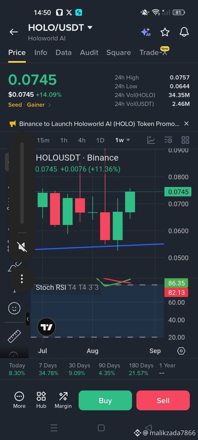Open the Holoworld AI token promo announcement
This screenshot has height=440, width=198.
(x=99, y=124)
